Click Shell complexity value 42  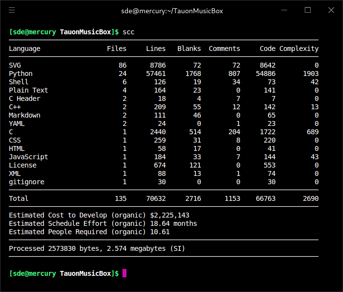(x=315, y=82)
